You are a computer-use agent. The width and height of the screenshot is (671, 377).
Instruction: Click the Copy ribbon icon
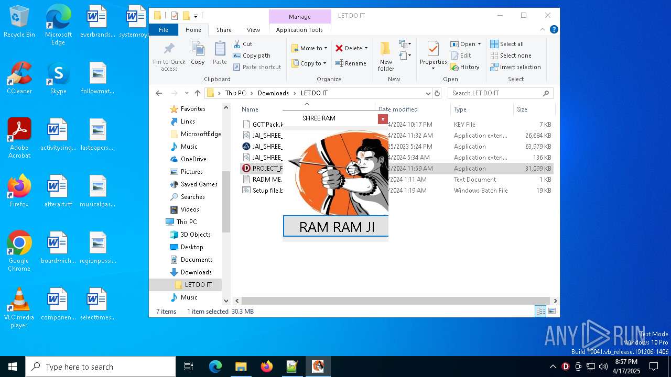point(198,53)
